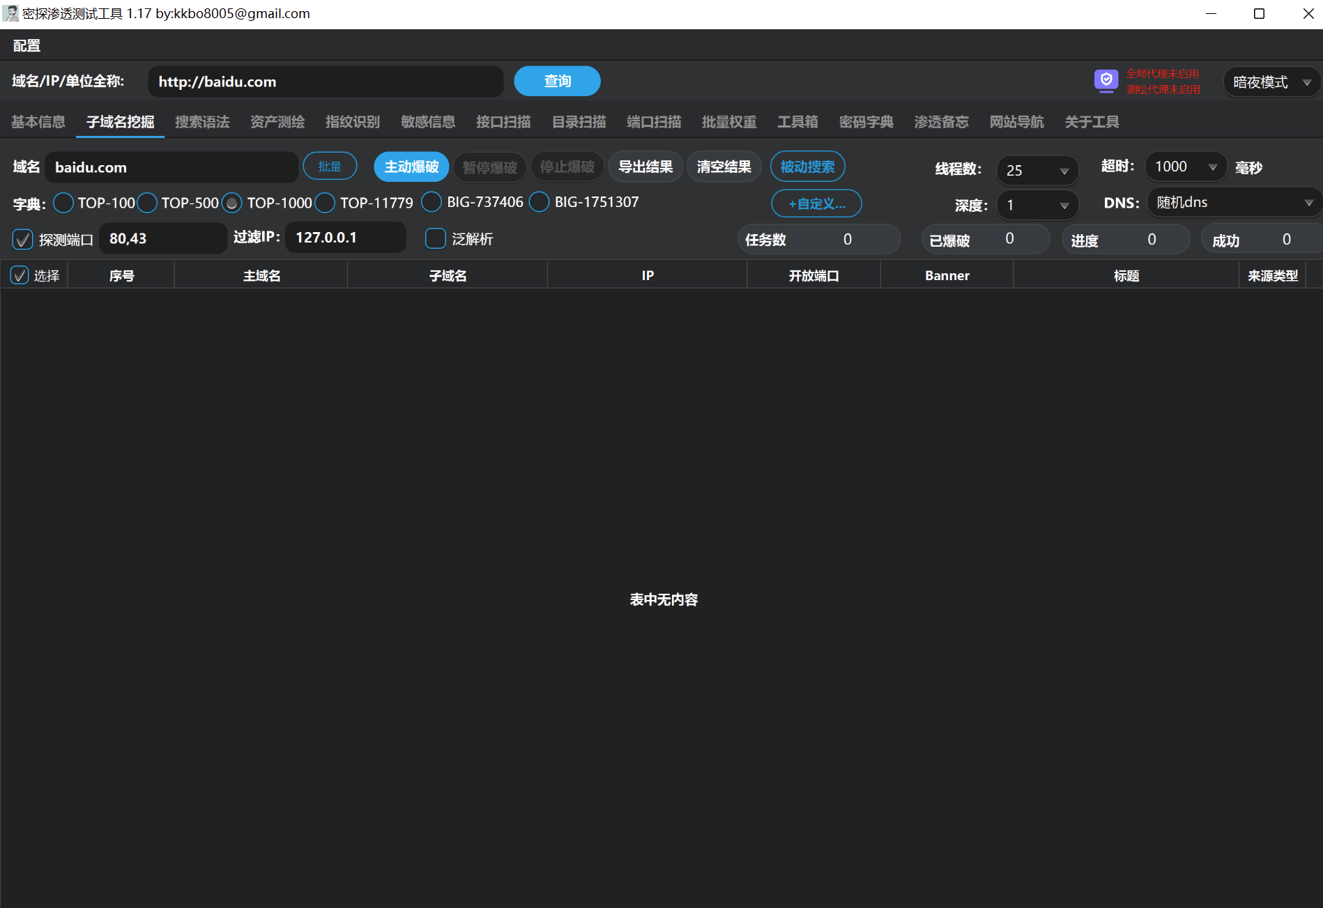The width and height of the screenshot is (1323, 908).
Task: Toggle the 选择 select-all checkbox
Action: (20, 275)
